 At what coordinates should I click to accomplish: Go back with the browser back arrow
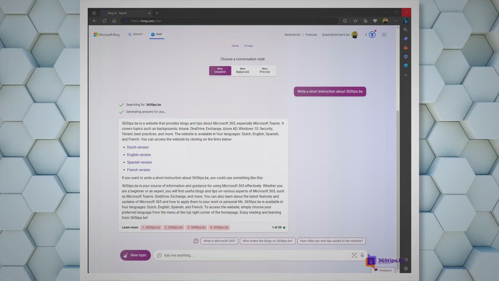[95, 21]
